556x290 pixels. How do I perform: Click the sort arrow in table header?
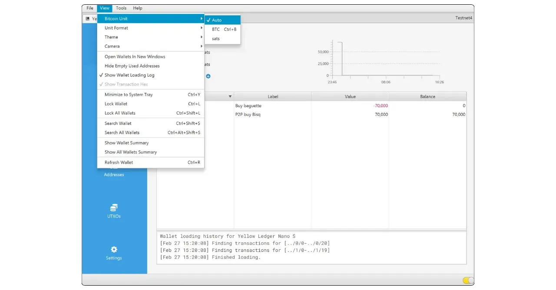[x=230, y=96]
